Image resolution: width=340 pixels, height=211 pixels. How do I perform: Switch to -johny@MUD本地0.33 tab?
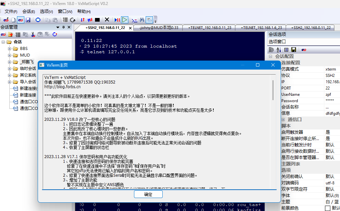(x=159, y=28)
